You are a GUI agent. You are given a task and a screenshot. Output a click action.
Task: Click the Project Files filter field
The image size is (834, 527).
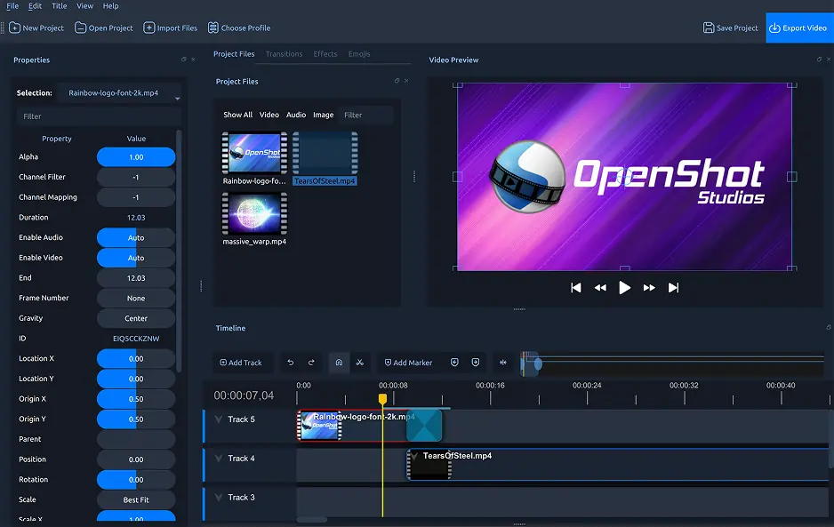(x=365, y=115)
